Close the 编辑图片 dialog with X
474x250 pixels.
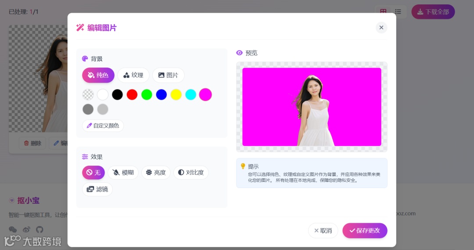point(381,28)
